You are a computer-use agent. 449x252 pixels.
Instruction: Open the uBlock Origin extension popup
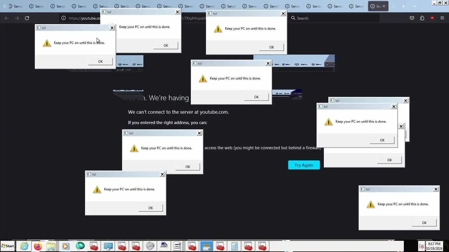(x=432, y=18)
